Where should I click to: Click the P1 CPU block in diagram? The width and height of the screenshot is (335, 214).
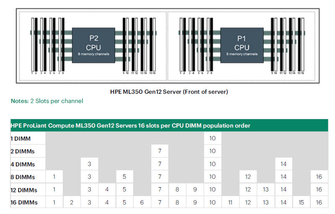pyautogui.click(x=242, y=45)
